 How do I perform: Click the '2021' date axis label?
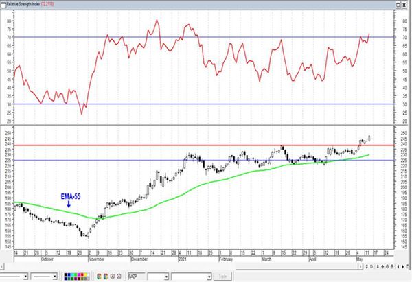pyautogui.click(x=183, y=259)
